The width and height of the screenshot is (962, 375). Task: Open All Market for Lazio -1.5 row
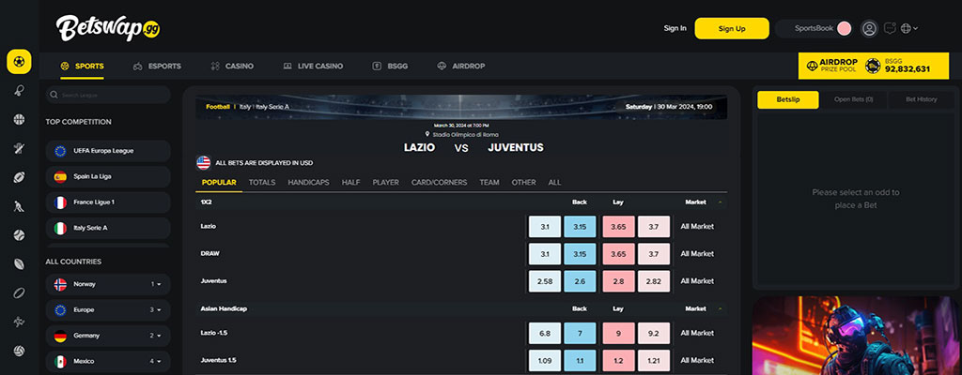click(697, 334)
